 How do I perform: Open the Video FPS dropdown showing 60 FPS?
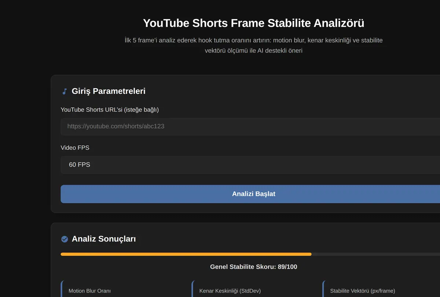tap(250, 165)
